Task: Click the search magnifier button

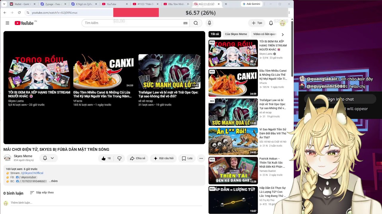Action: coord(196,23)
